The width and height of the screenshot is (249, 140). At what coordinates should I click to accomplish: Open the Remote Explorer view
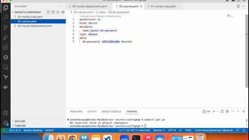[5, 67]
